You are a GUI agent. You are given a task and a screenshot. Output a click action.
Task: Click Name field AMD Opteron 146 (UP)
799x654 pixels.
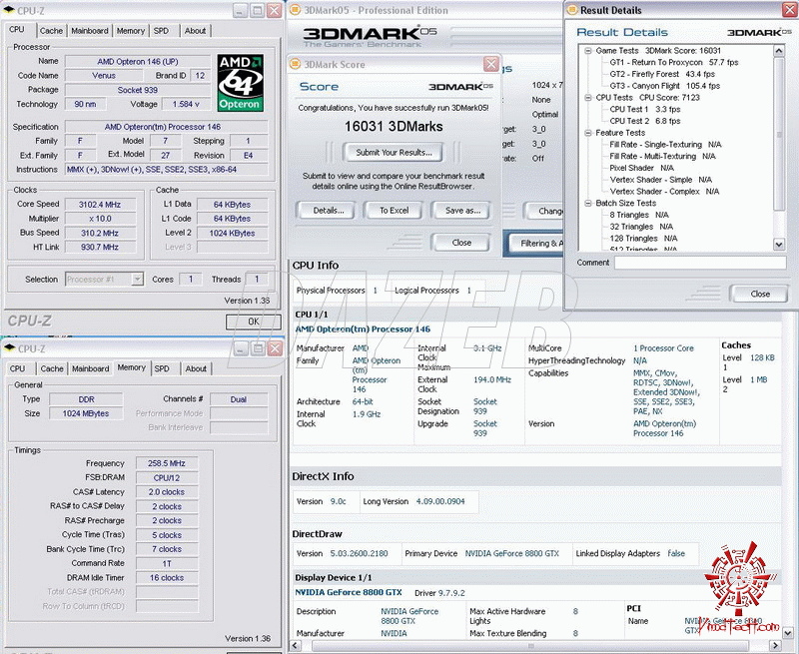[138, 61]
